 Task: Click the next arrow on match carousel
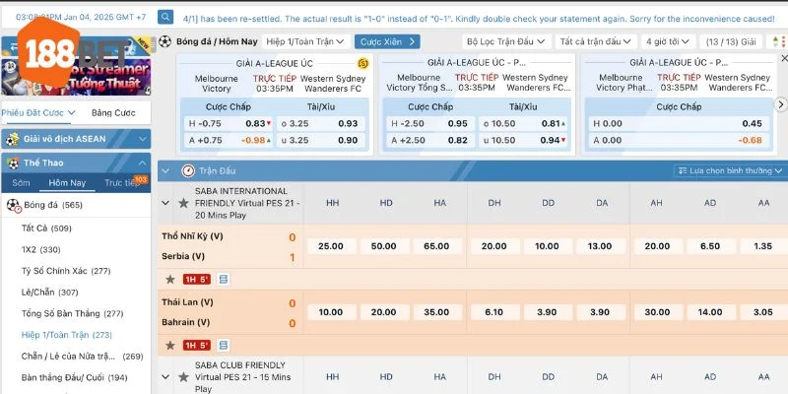780,104
